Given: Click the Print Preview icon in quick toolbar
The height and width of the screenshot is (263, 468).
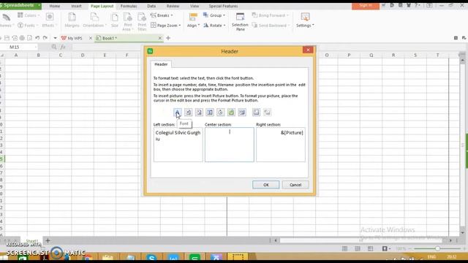Looking at the screenshot, I should coord(29,38).
